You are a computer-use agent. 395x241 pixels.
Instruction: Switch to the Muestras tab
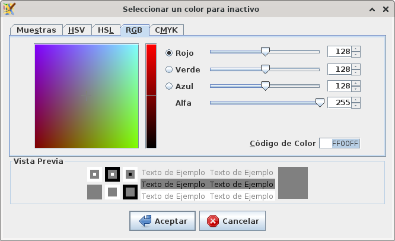coord(36,30)
